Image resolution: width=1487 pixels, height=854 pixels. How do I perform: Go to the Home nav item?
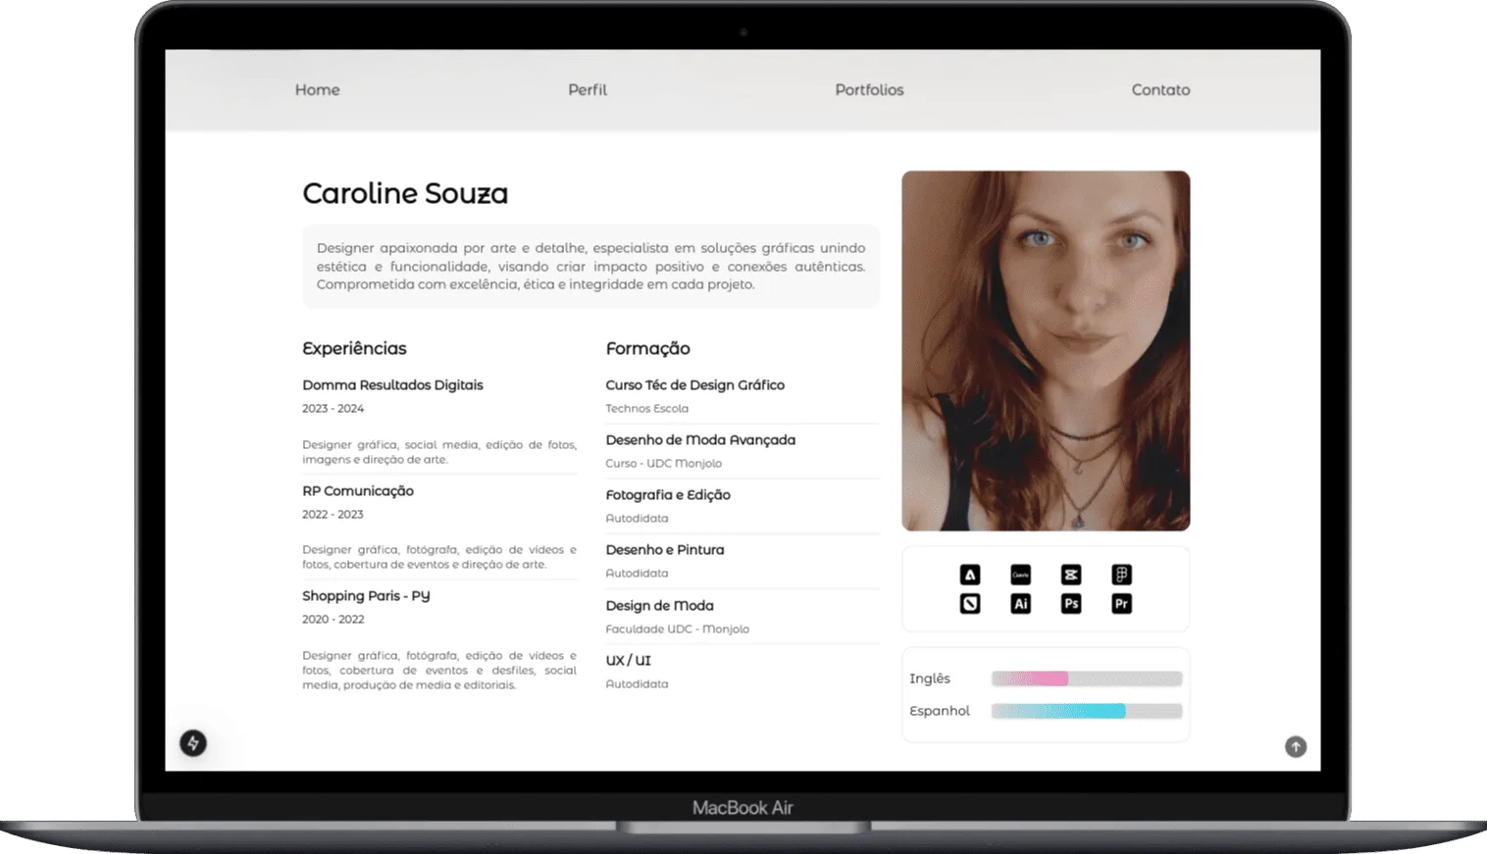click(x=317, y=90)
